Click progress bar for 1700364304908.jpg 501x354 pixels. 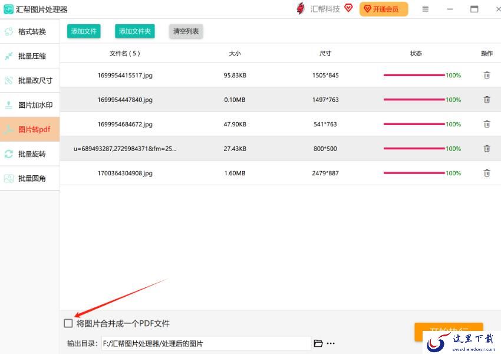pos(414,173)
